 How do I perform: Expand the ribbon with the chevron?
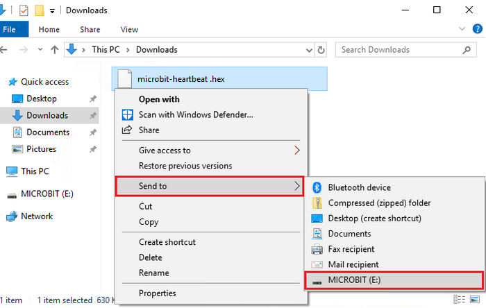pyautogui.click(x=462, y=29)
